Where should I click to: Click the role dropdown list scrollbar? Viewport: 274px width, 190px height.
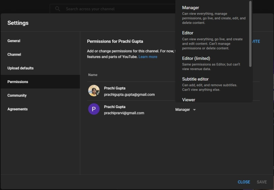click(x=251, y=33)
